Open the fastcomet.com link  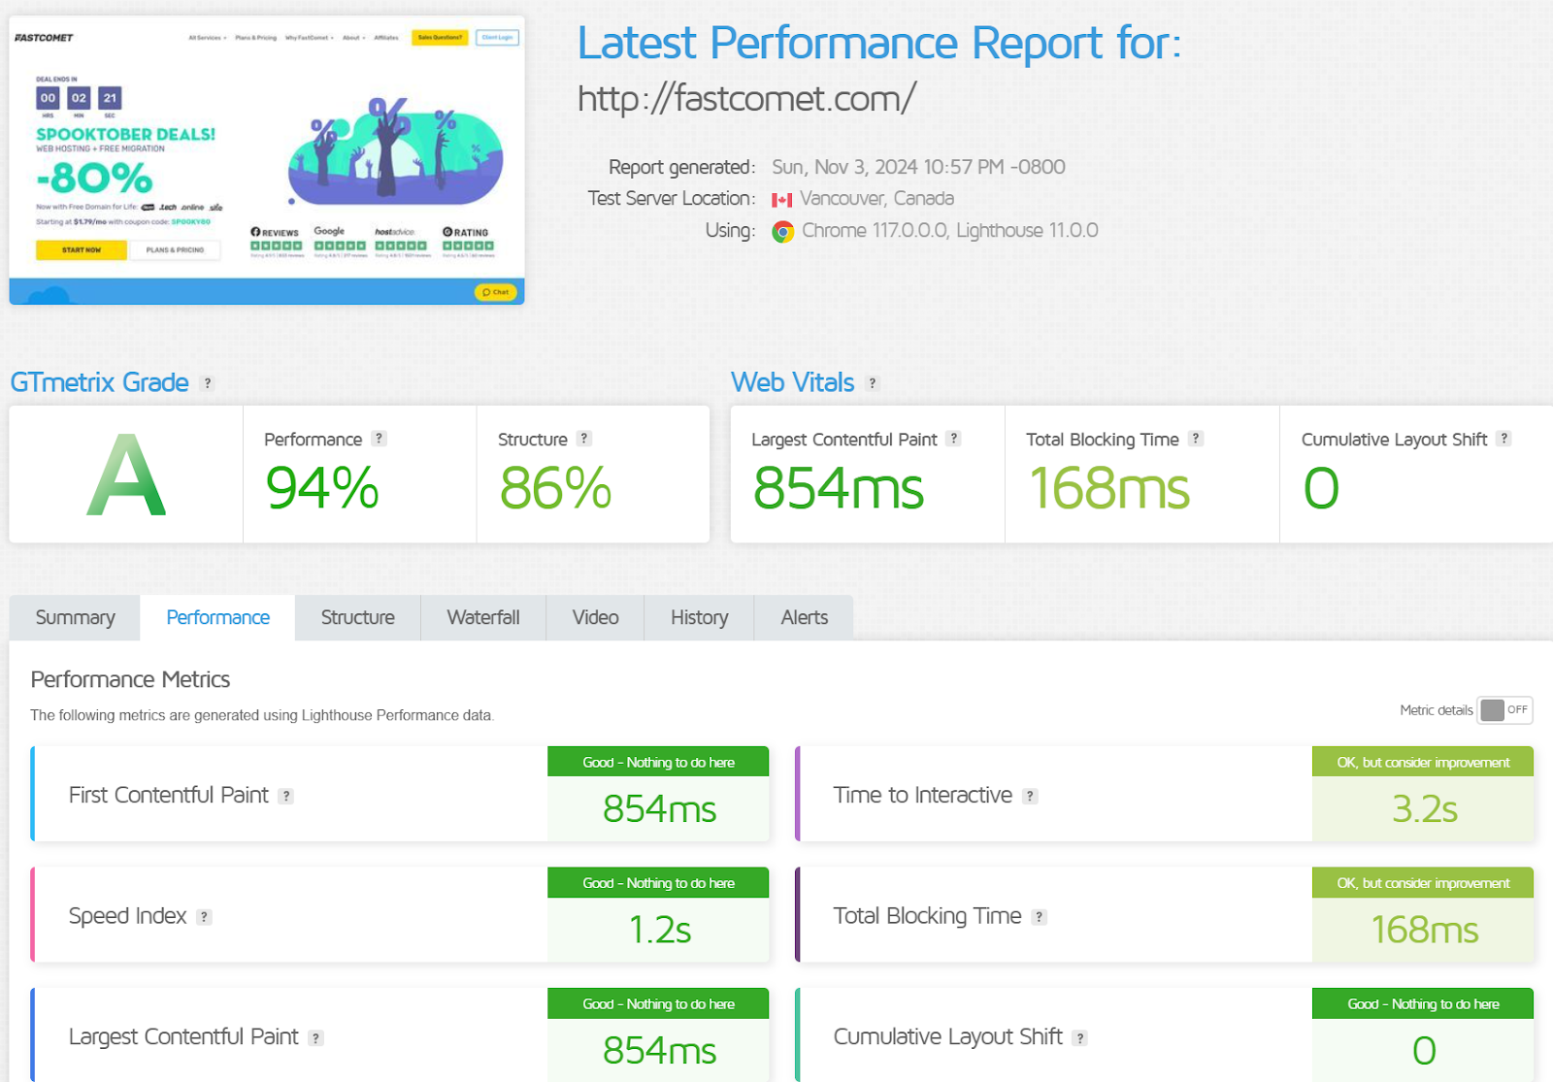click(744, 97)
